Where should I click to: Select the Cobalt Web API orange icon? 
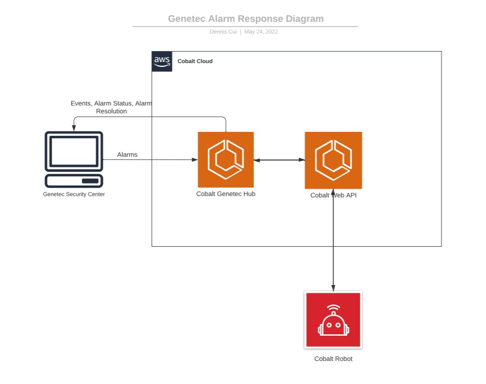pos(333,160)
